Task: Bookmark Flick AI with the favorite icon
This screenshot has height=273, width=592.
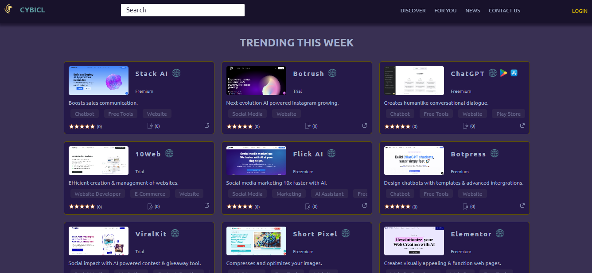Action: coord(308,206)
